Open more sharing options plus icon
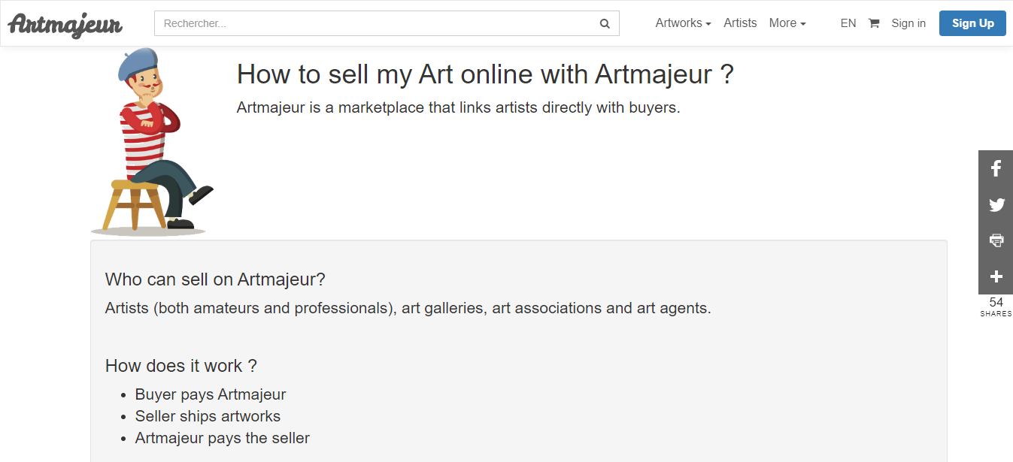The width and height of the screenshot is (1013, 462). point(996,276)
